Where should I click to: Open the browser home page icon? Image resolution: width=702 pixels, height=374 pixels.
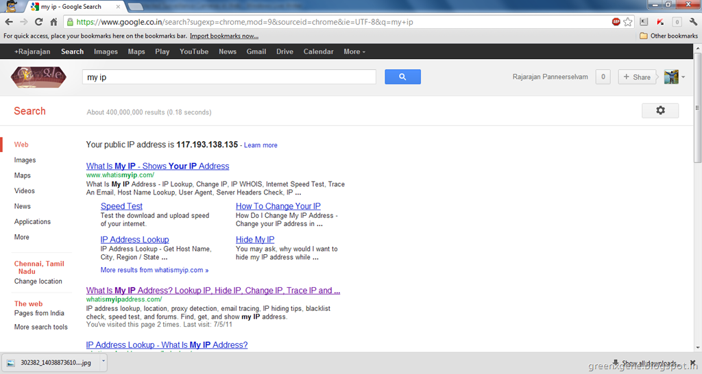53,22
